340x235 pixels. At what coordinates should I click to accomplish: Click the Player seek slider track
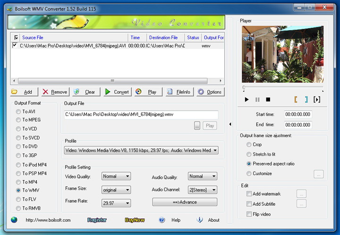coord(282,88)
